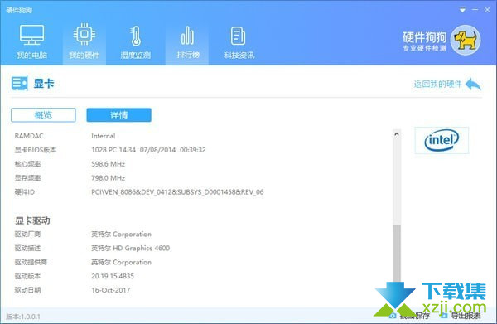Image resolution: width=497 pixels, height=324 pixels.
Task: Click the vertical scrollbar thumb
Action: point(397,254)
